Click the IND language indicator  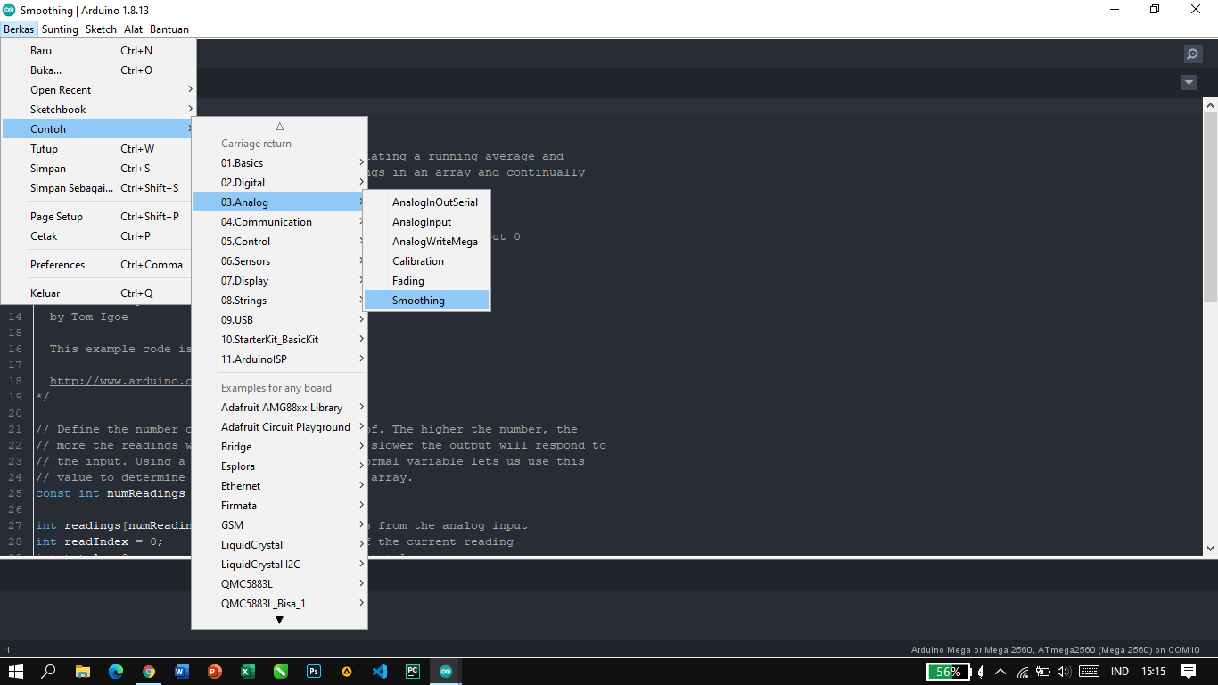(x=1120, y=672)
